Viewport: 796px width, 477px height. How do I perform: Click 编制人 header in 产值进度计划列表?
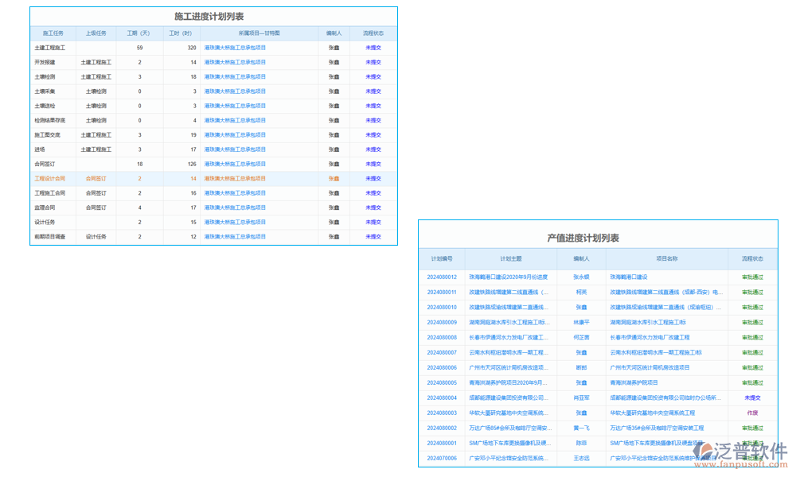click(581, 259)
